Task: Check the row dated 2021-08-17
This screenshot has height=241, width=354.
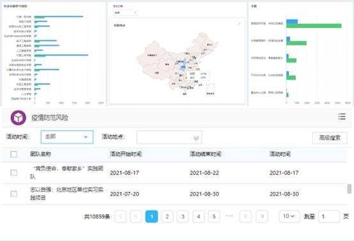Action: 14,173
